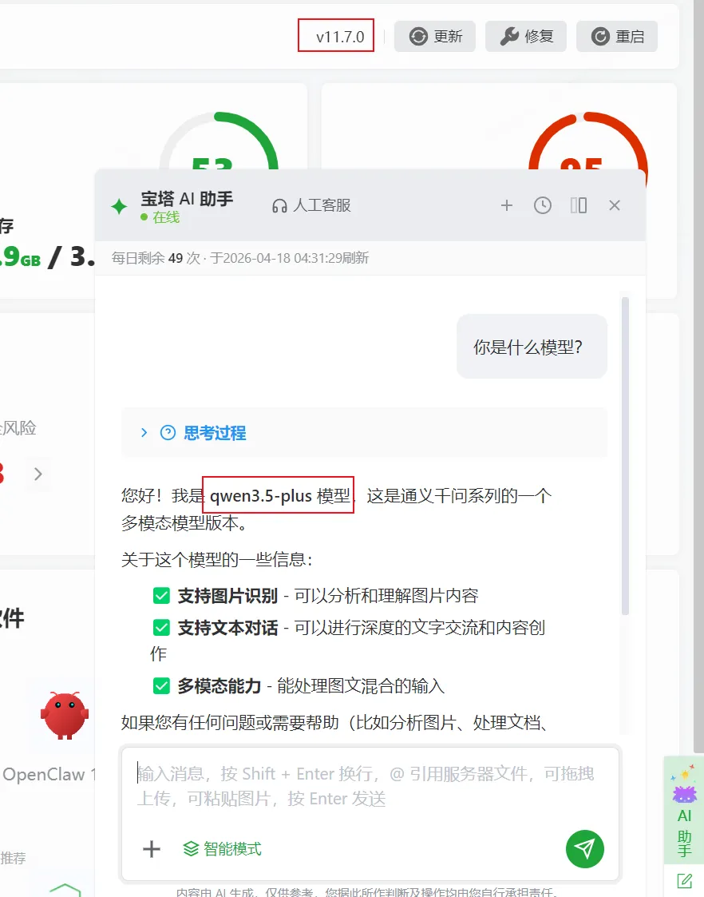Open the 智能模式 mode selector
704x897 pixels.
point(222,849)
